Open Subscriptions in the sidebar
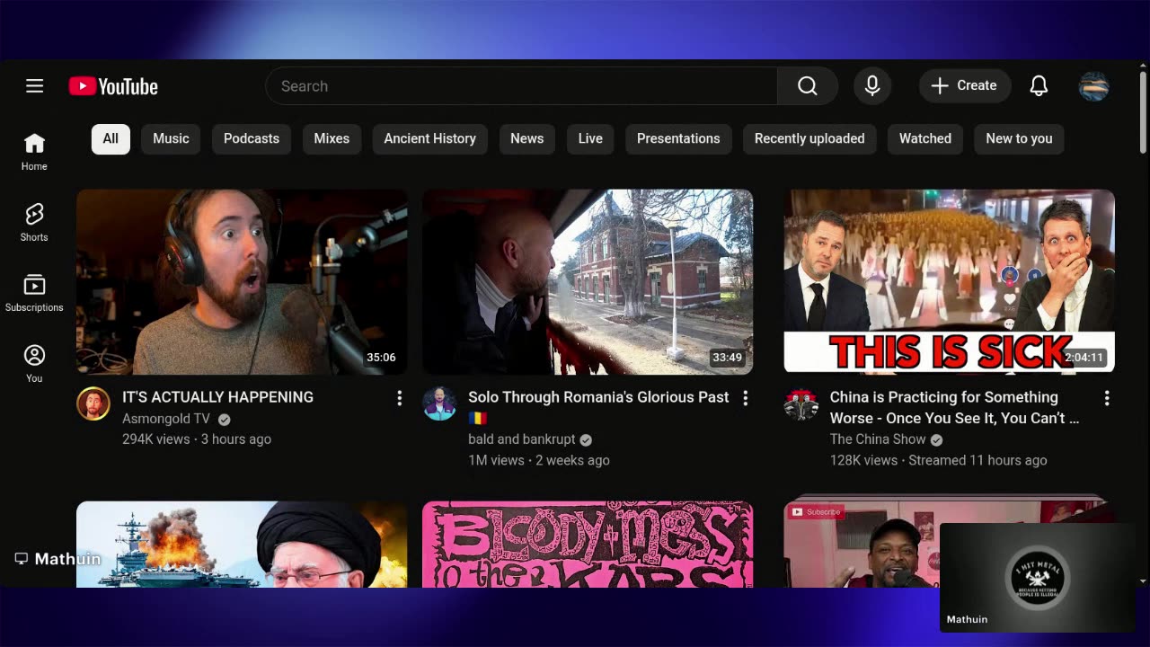1150x647 pixels. point(34,293)
